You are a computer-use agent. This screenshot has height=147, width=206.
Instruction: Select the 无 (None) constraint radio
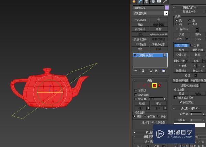[x=176, y=20]
